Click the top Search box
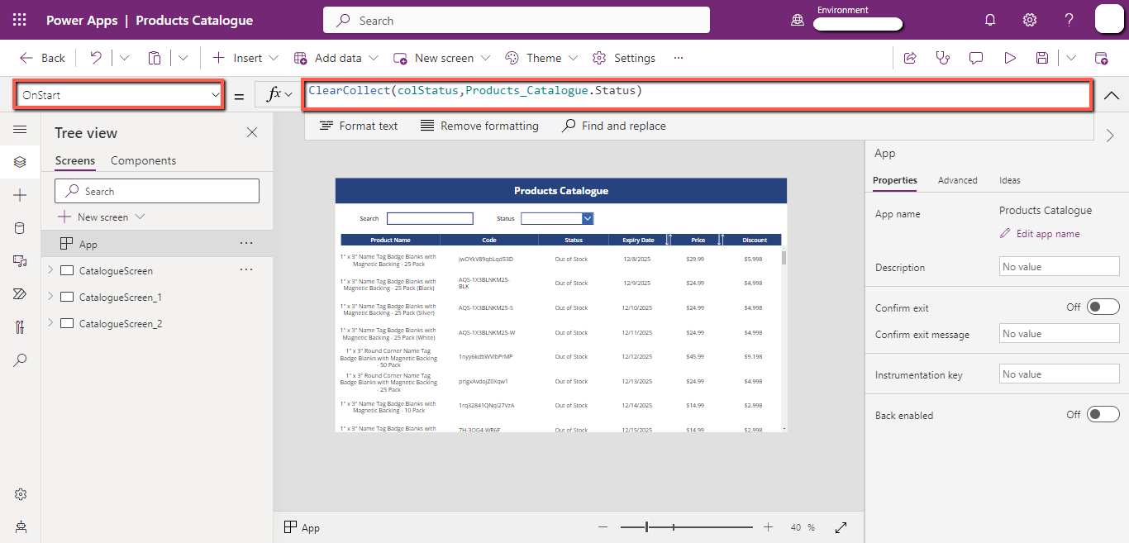Image resolution: width=1129 pixels, height=543 pixels. point(517,21)
